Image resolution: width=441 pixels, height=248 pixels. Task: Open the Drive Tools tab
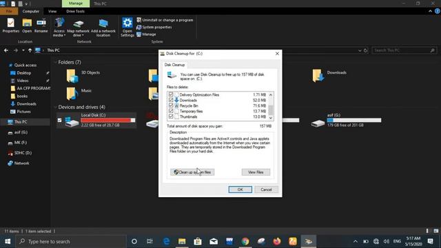click(x=75, y=11)
